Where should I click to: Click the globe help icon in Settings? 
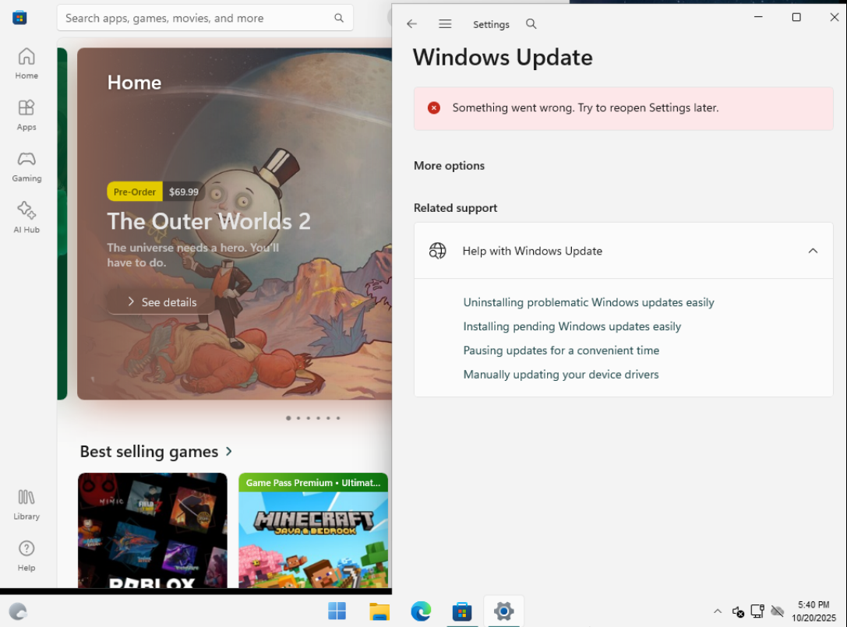(438, 251)
